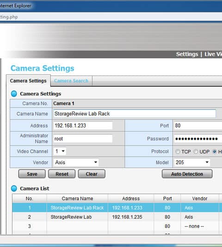Click the port 80 cell in row 3
222x247 pixels.
tap(167, 226)
